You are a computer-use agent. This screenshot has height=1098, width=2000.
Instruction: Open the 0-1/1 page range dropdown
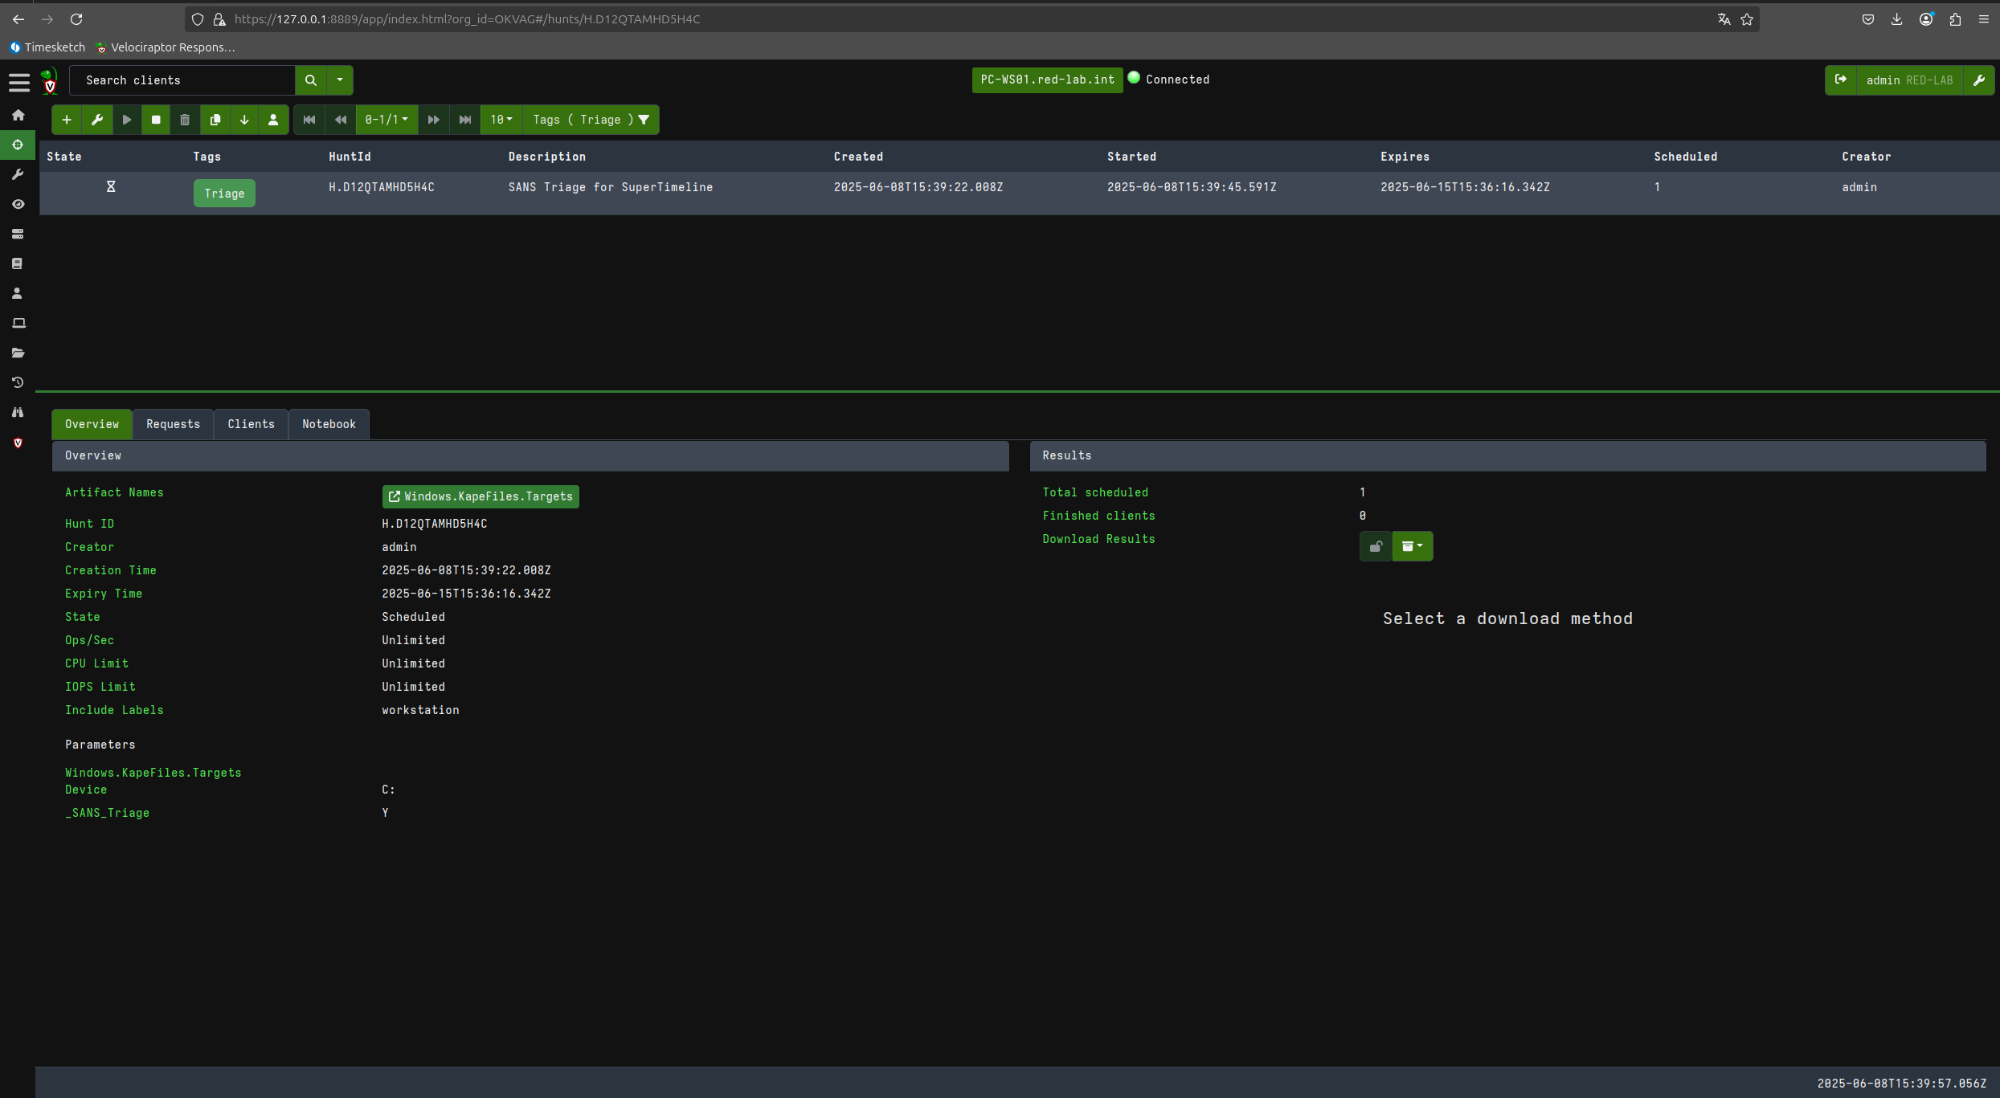(x=387, y=120)
